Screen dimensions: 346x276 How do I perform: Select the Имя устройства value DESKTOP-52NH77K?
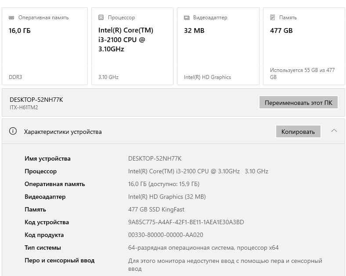click(x=155, y=158)
